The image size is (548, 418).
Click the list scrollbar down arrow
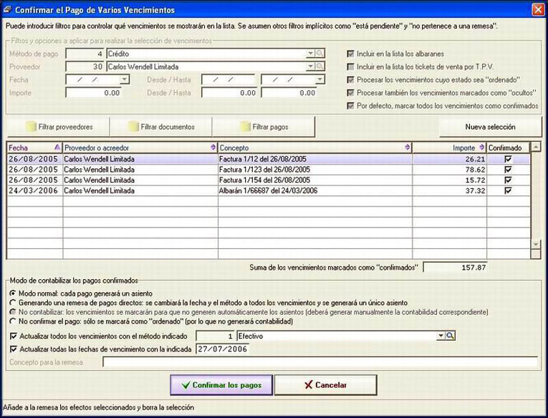coord(536,245)
